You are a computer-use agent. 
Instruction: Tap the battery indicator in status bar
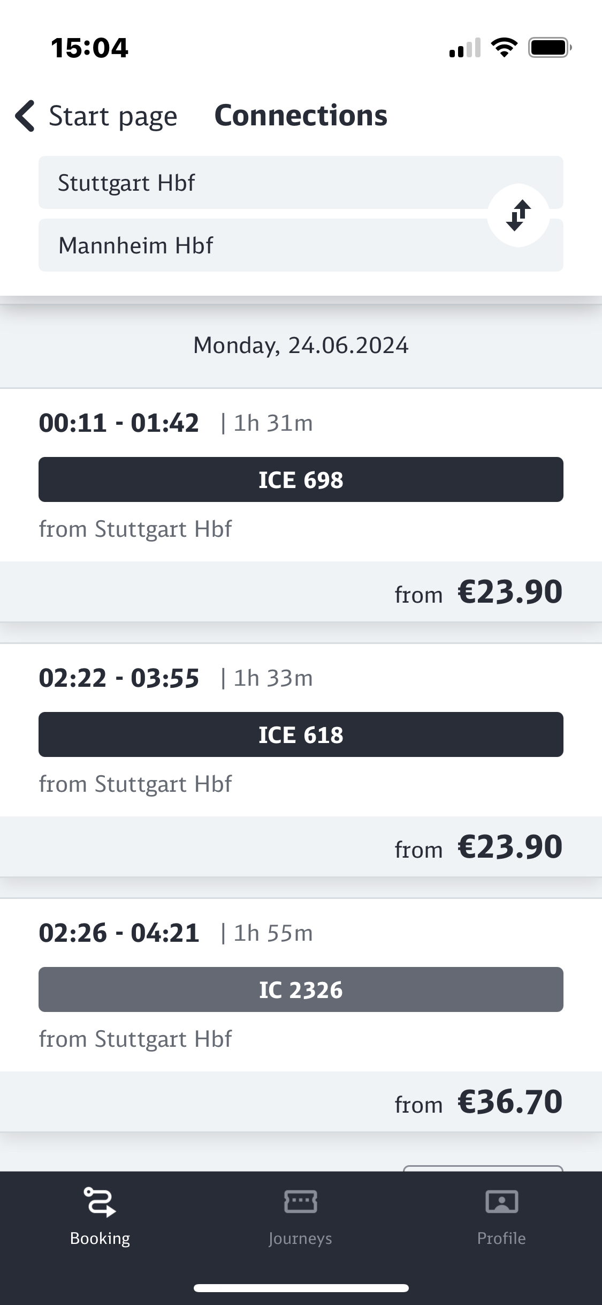[x=550, y=48]
